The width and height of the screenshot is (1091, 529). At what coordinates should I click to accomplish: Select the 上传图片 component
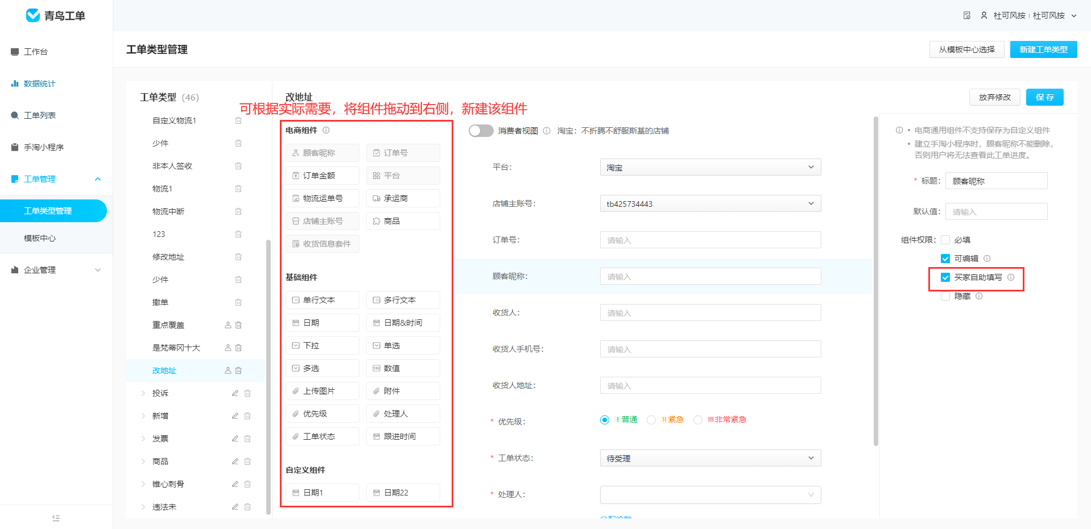pyautogui.click(x=323, y=391)
